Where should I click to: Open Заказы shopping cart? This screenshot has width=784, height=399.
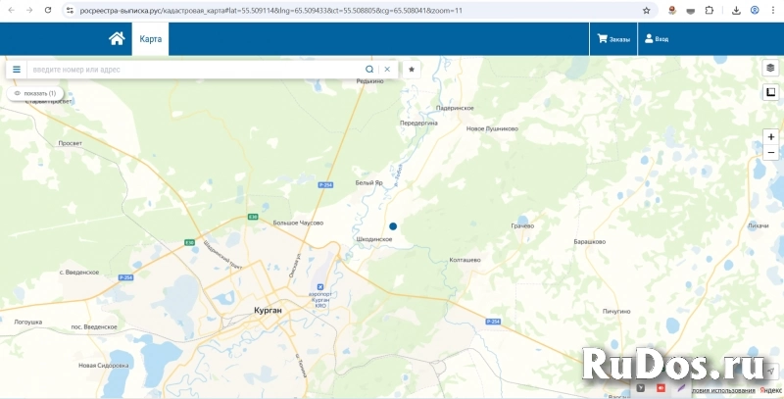click(x=613, y=39)
